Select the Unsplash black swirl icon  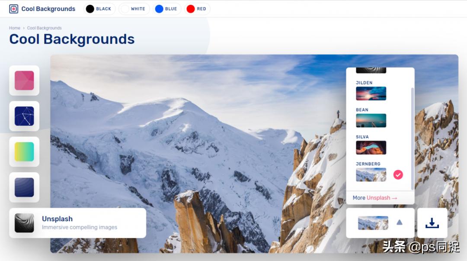pyautogui.click(x=24, y=223)
